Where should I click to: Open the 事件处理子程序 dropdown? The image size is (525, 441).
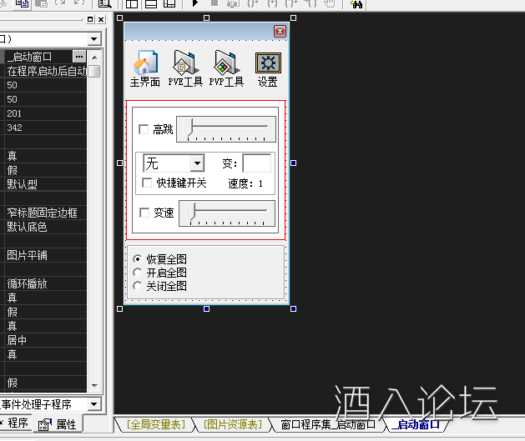click(x=93, y=404)
